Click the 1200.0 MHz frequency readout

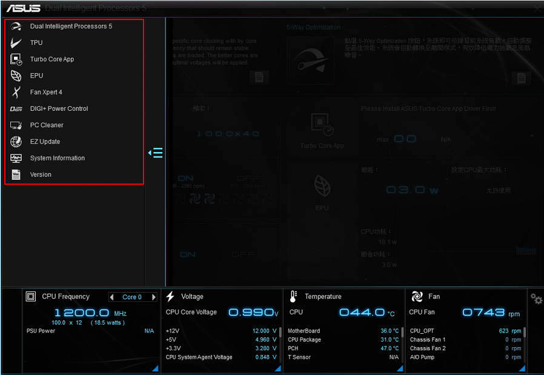point(90,313)
